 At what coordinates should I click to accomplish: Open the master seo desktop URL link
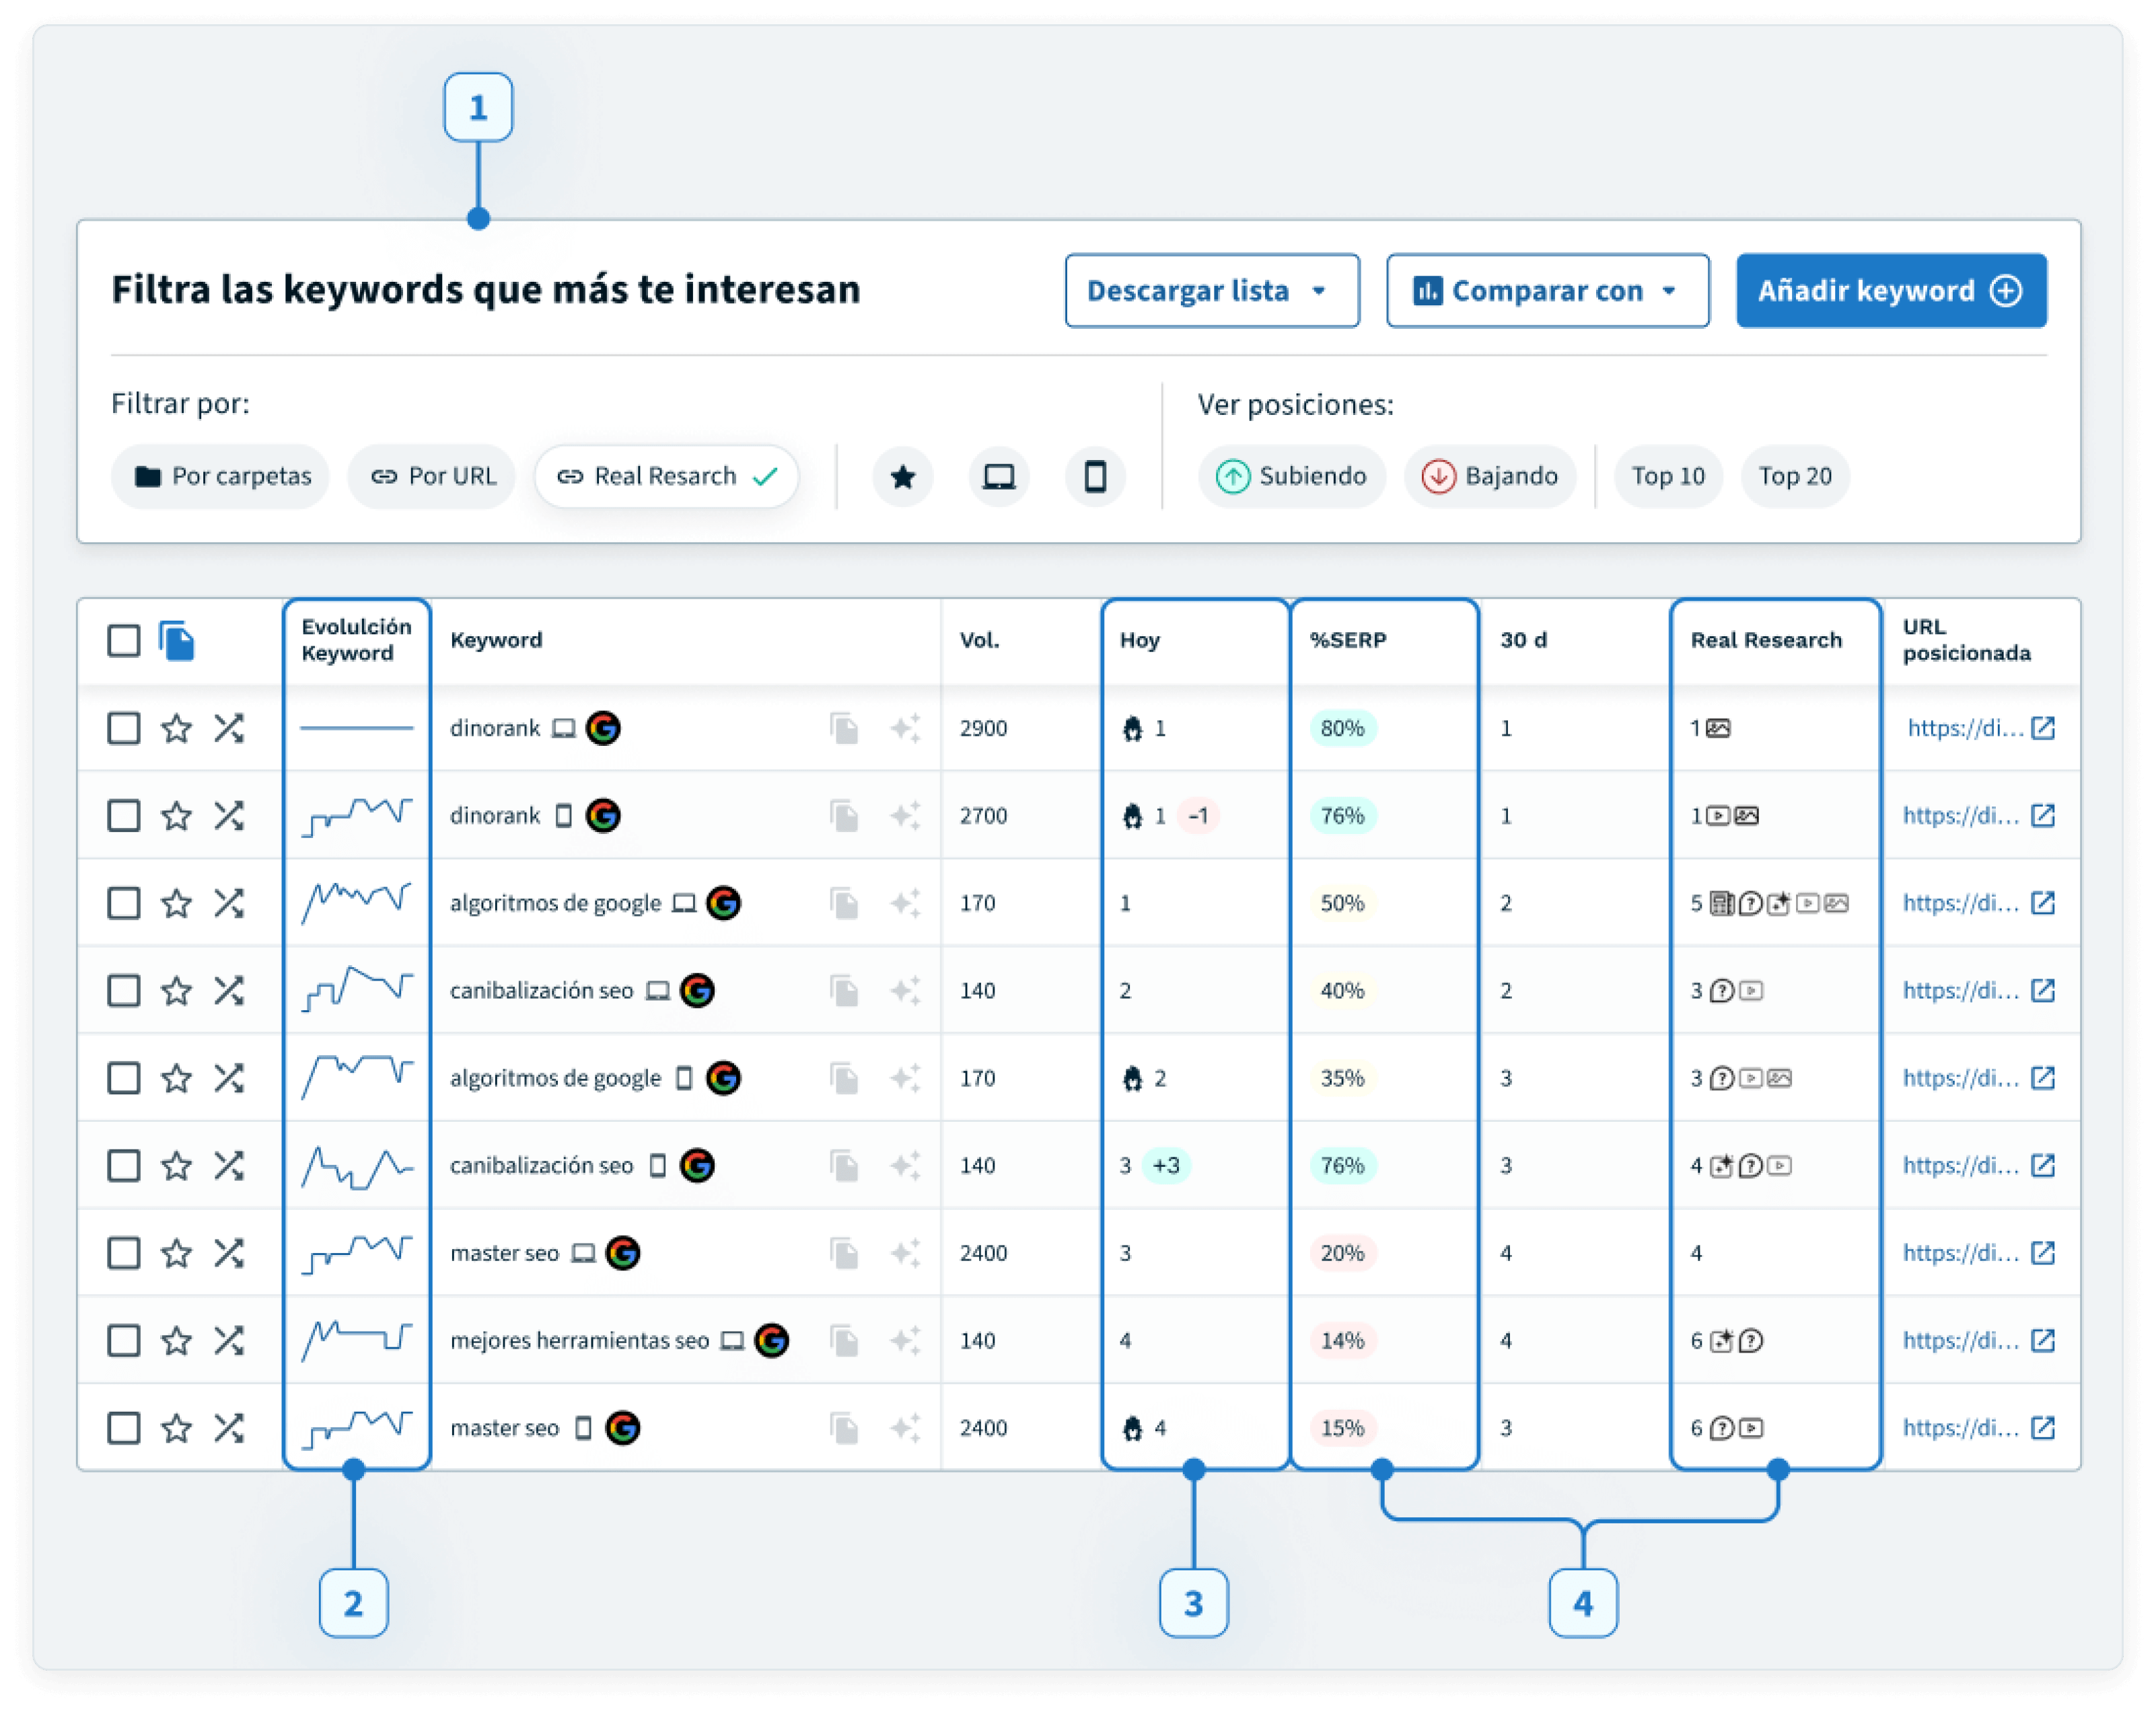1961,1252
